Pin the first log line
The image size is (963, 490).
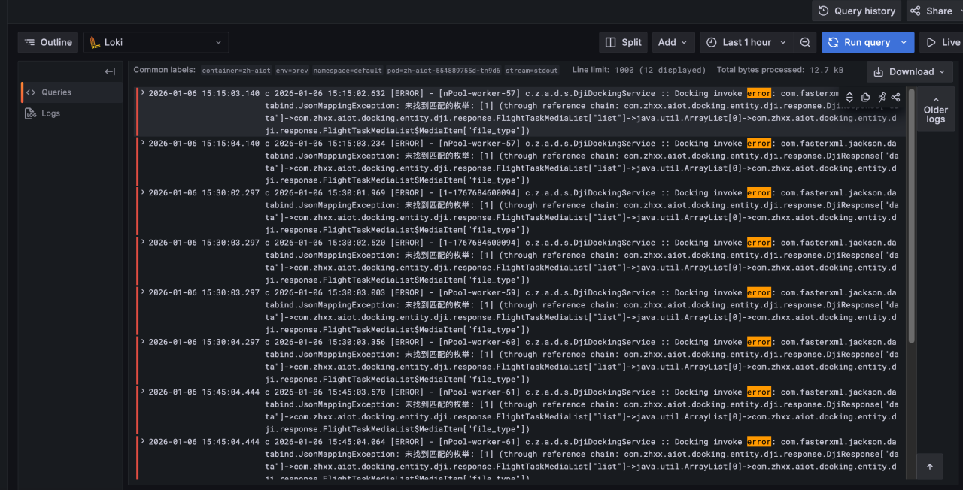[x=881, y=98]
